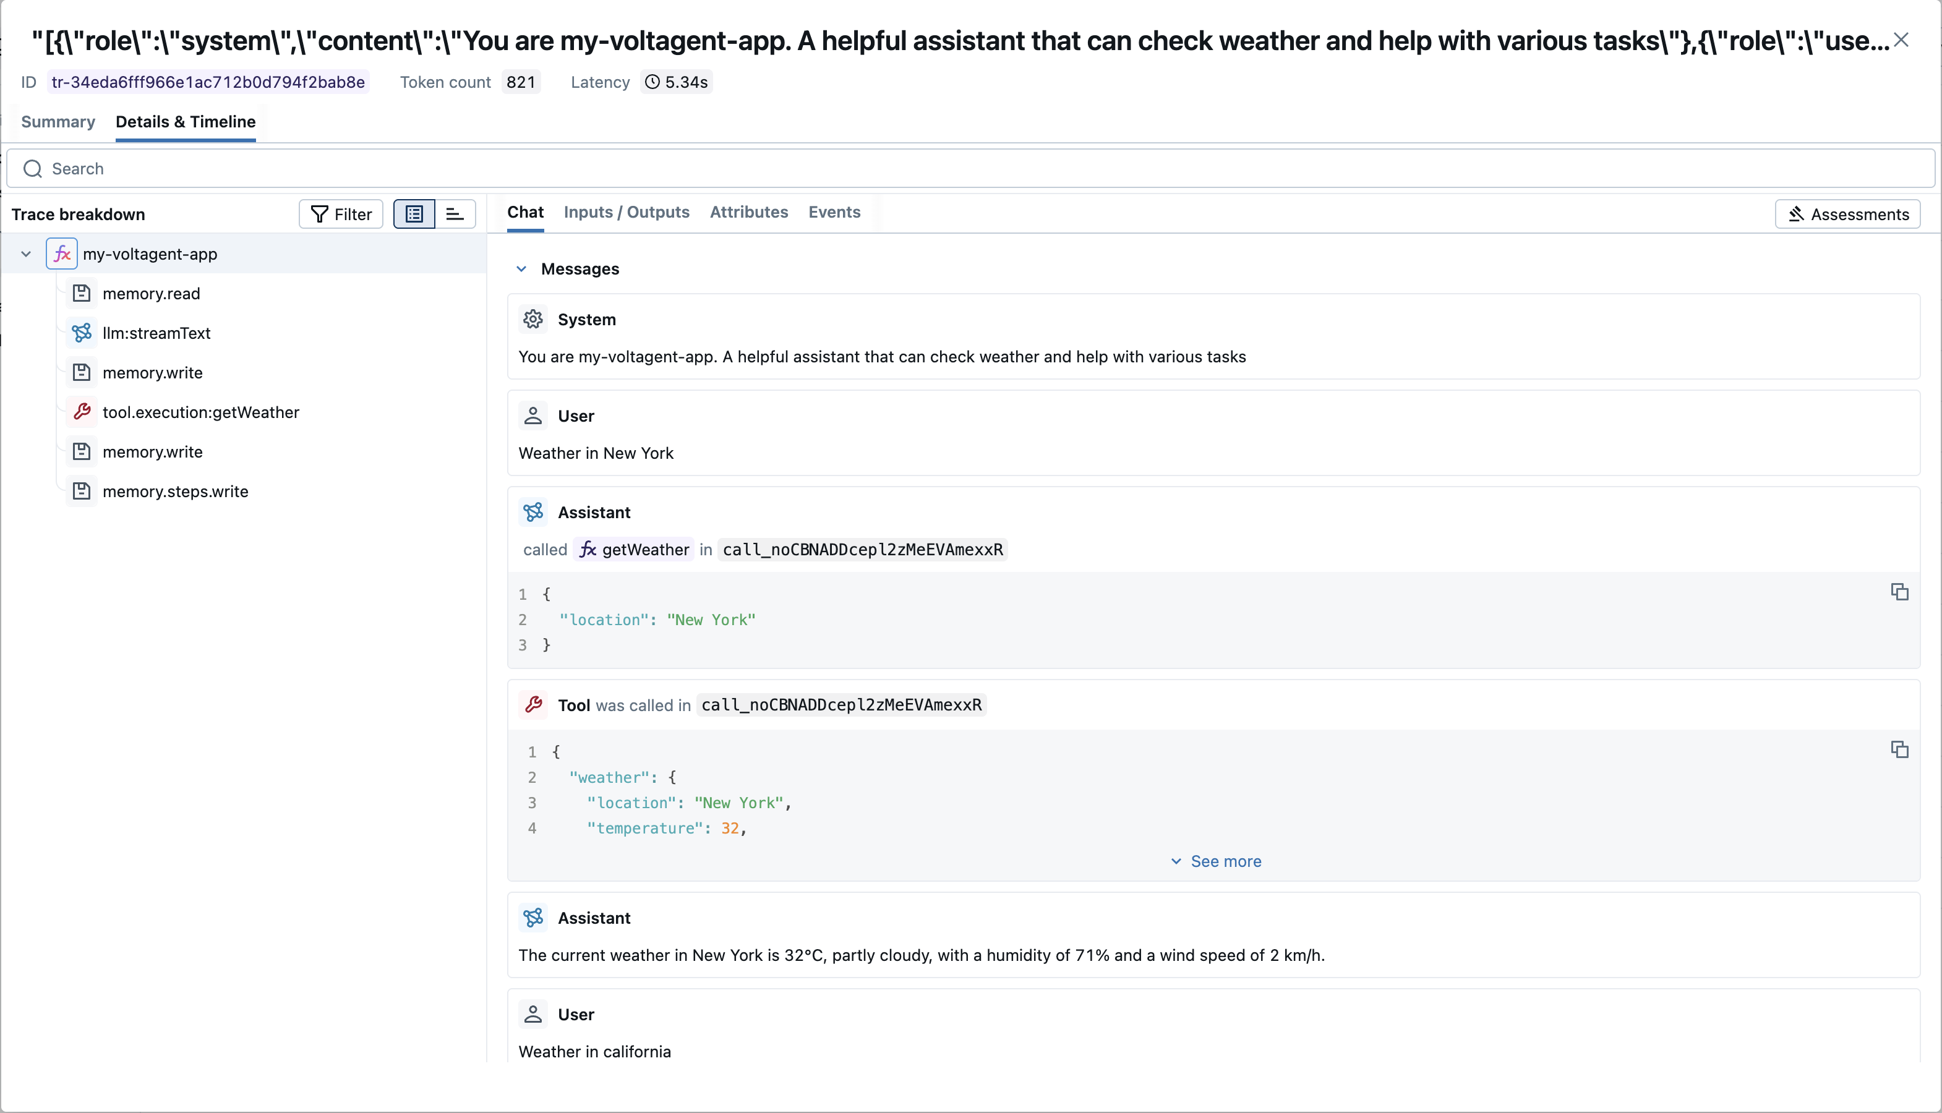Screen dimensions: 1942x1113
Task: Switch to the Summary tab
Action: coord(58,122)
